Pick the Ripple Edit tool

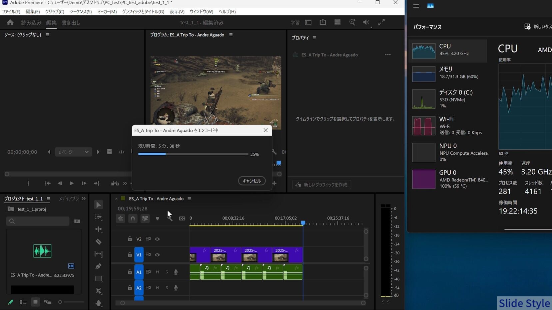(98, 229)
